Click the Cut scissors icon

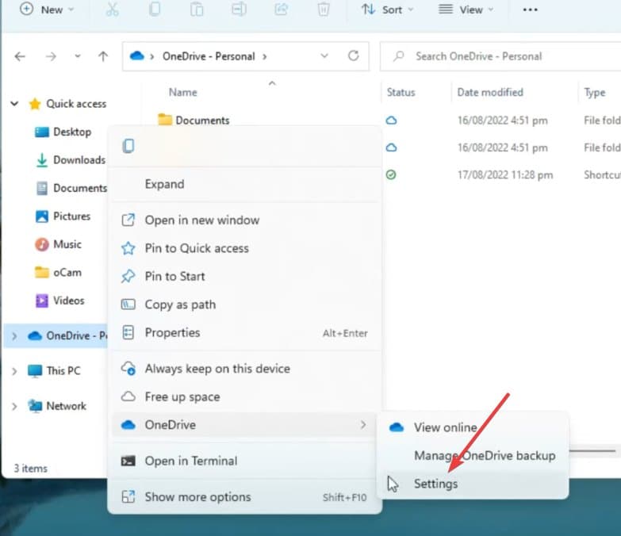click(113, 10)
